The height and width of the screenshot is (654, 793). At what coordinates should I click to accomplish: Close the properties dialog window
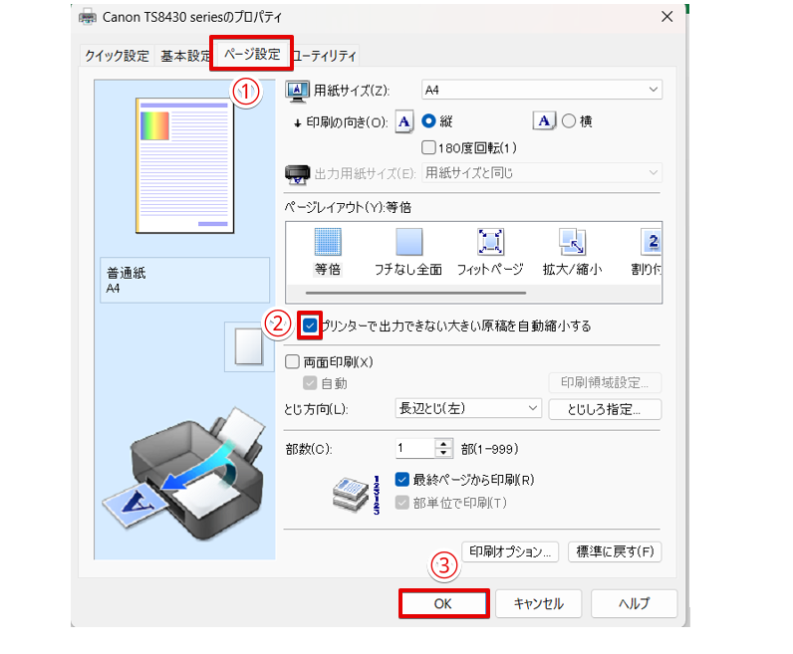click(667, 17)
